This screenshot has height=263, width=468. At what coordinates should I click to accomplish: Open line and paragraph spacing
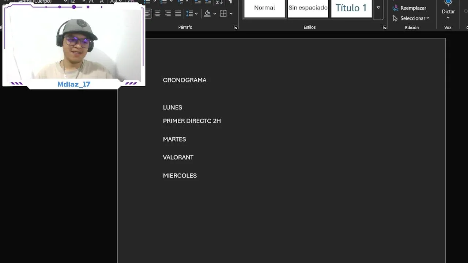tap(189, 14)
